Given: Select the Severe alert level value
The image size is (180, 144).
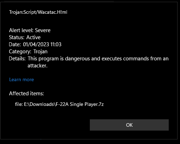Looking at the screenshot, I should 43,30.
